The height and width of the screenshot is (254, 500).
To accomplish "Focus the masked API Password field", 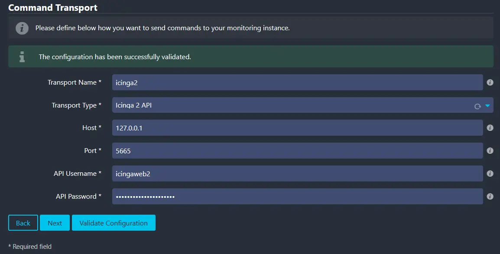I will [x=297, y=197].
